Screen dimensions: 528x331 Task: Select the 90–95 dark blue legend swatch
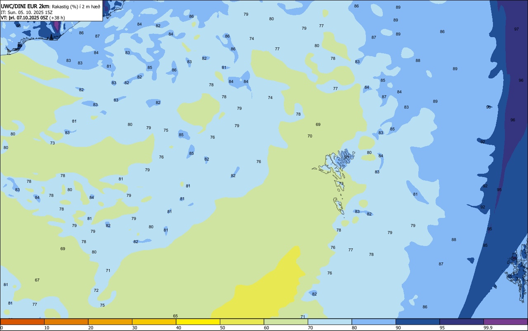pos(417,322)
